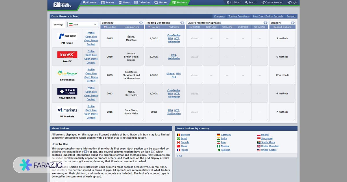Expand the Trading Conditions section icon
The height and width of the screenshot is (182, 347).
pyautogui.click(x=182, y=23)
